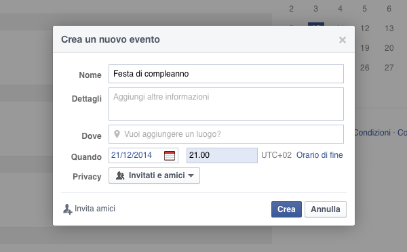Select day 5 in the background calendar

tap(365, 9)
